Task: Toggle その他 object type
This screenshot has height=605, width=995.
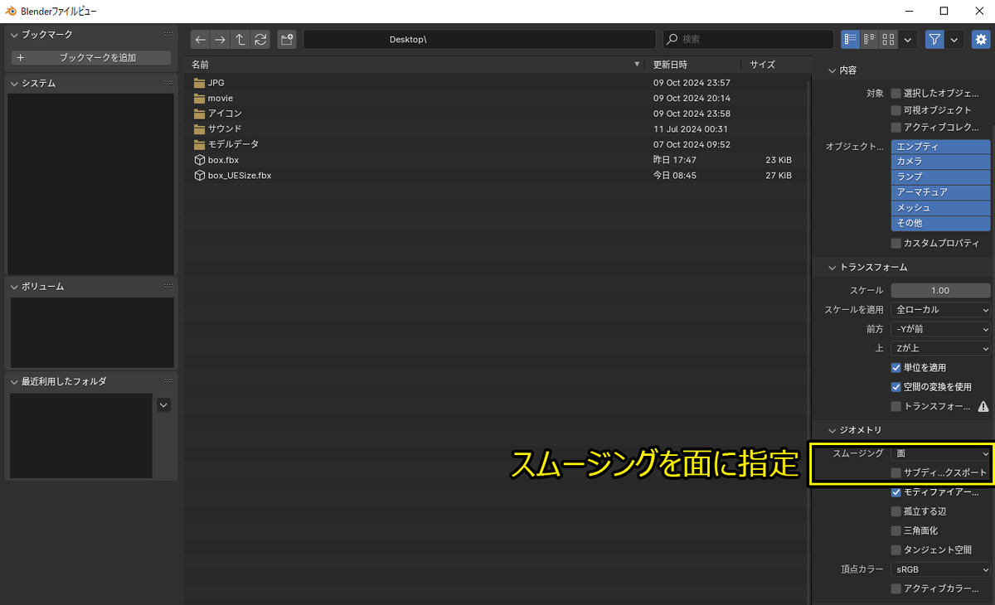Action: [x=940, y=224]
